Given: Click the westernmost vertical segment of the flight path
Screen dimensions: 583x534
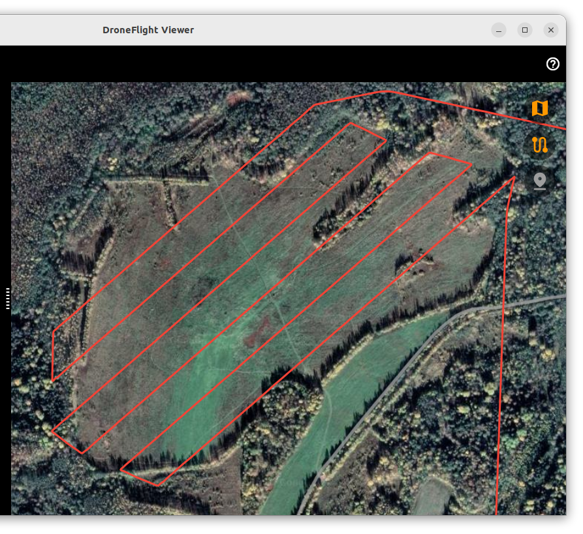Looking at the screenshot, I should coord(53,356).
